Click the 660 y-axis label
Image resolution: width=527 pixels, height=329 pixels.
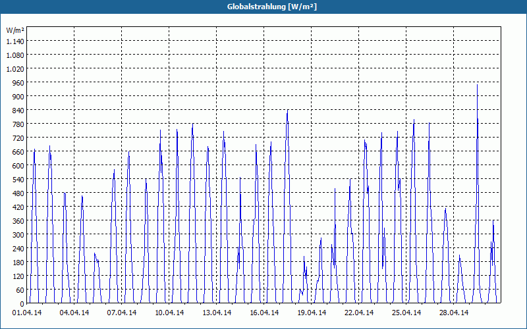click(x=18, y=152)
